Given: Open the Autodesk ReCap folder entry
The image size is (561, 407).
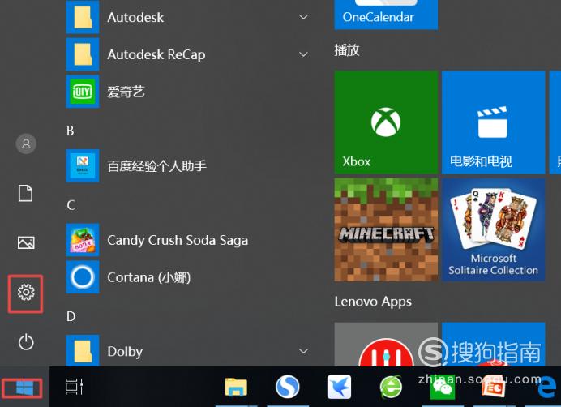Looking at the screenshot, I should coord(189,54).
